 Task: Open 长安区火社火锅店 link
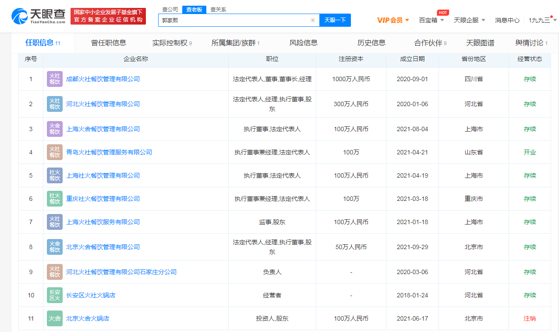(91, 295)
